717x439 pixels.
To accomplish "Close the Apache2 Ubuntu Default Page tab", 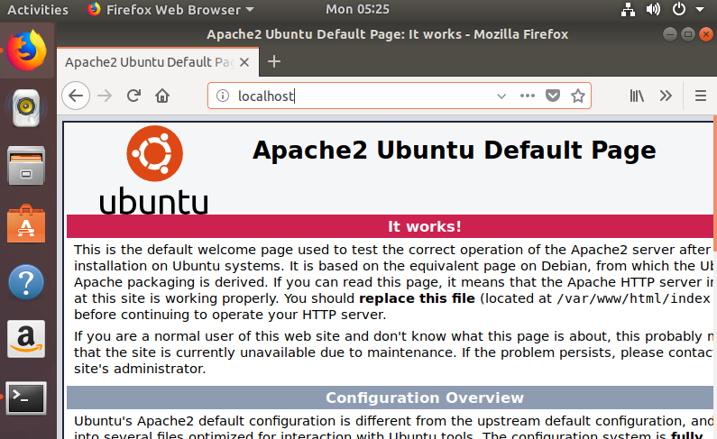I will pos(244,62).
